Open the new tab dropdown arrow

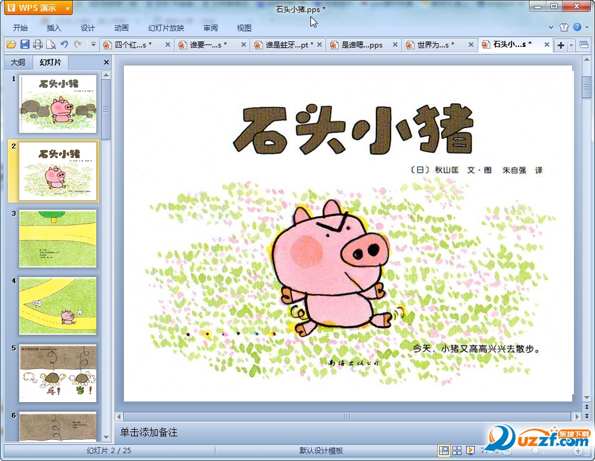(x=571, y=46)
